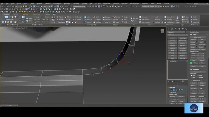Click the ViewCube in the viewport corner
The image size is (209, 117).
click(162, 31)
